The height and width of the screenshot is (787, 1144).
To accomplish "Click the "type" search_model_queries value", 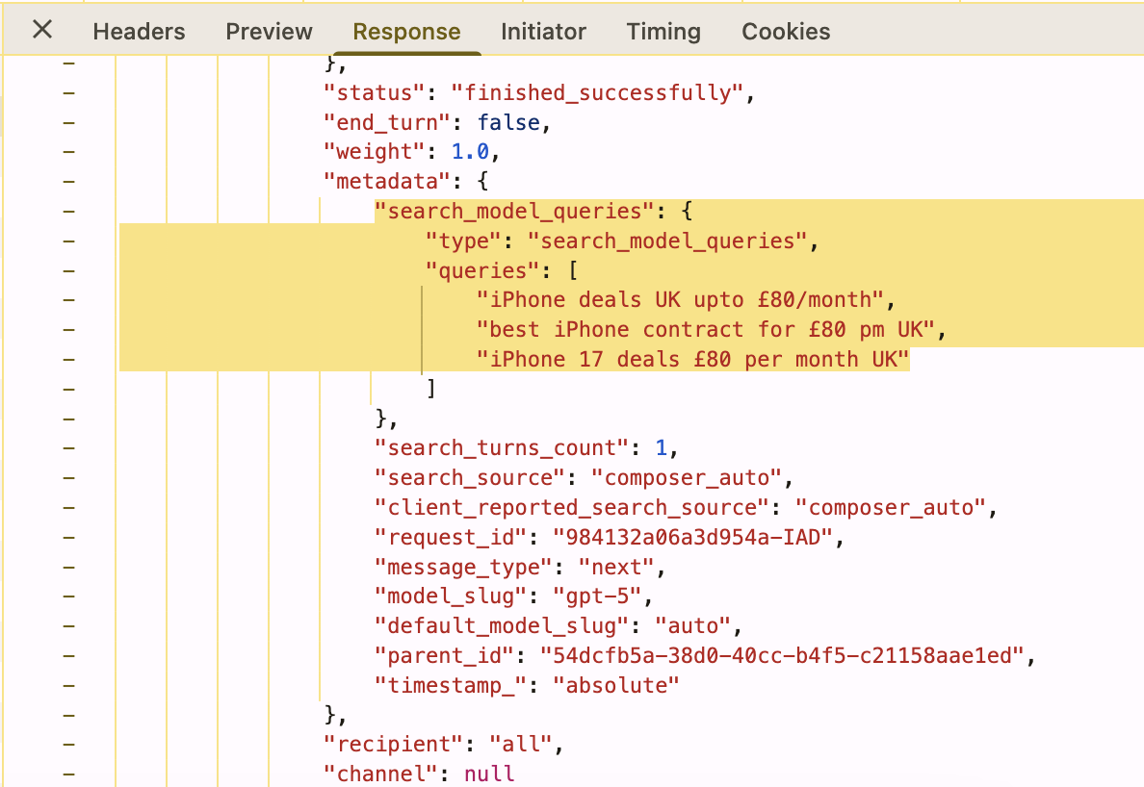I will point(666,241).
